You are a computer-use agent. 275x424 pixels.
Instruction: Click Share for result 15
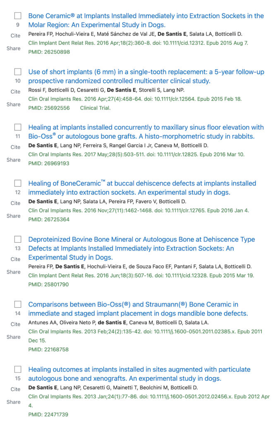click(14, 402)
